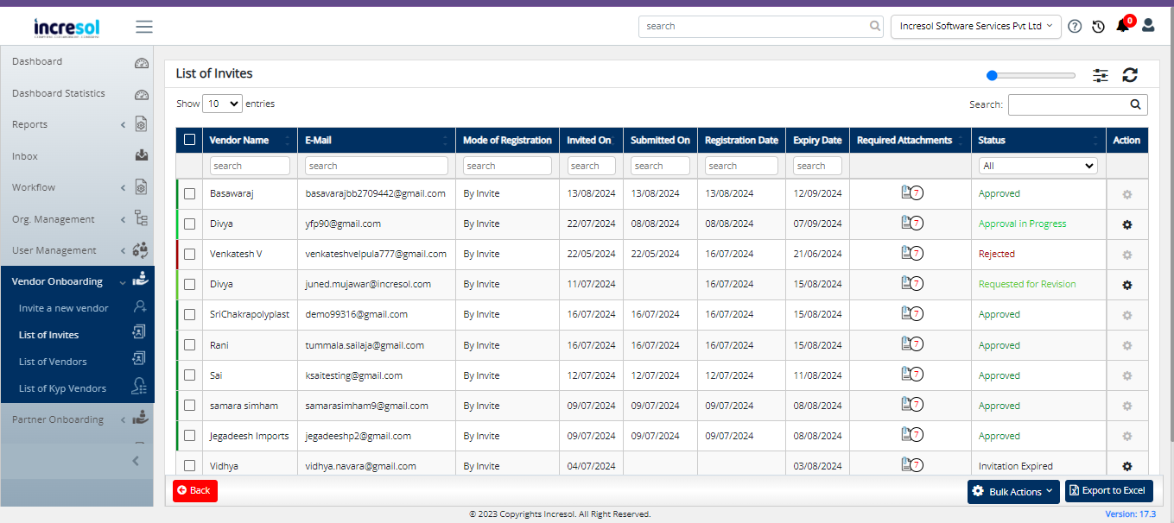Tick the checkbox for SriChakrapolyplast
The image size is (1174, 523).
(x=190, y=315)
